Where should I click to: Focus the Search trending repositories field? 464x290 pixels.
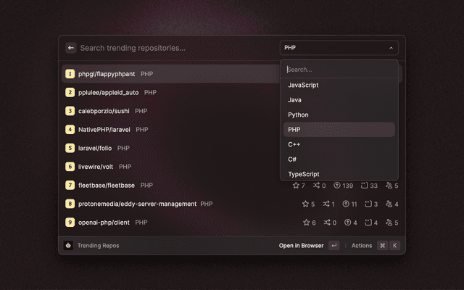[174, 48]
